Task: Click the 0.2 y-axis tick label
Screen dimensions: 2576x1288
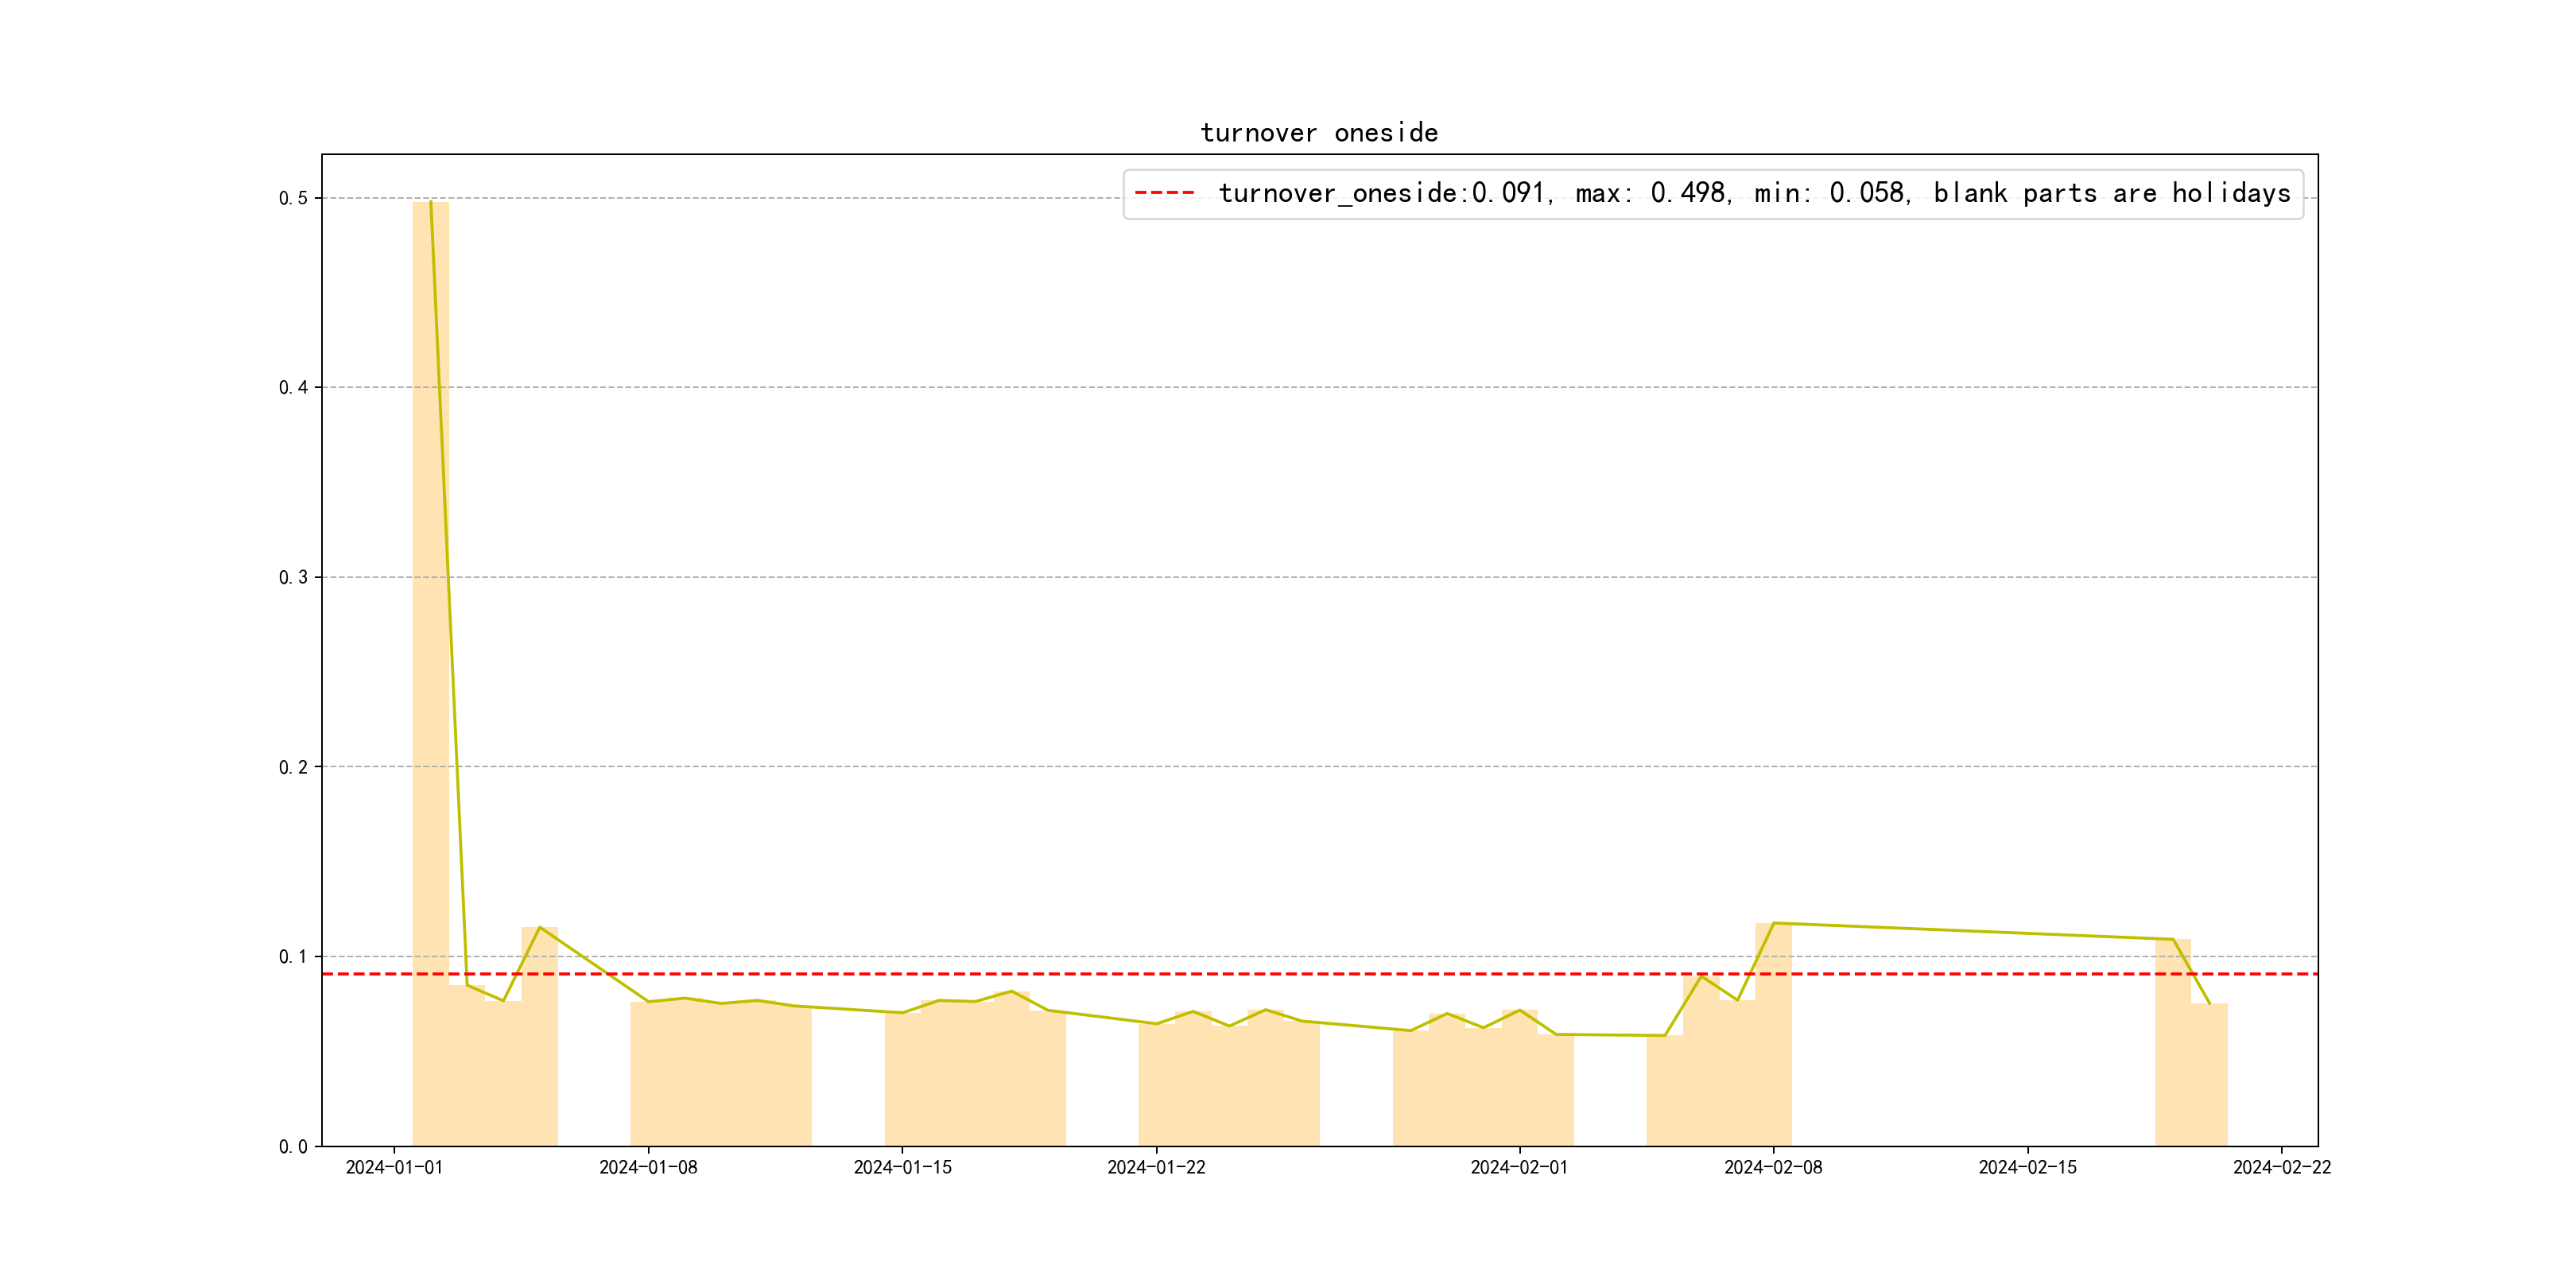Action: point(293,767)
